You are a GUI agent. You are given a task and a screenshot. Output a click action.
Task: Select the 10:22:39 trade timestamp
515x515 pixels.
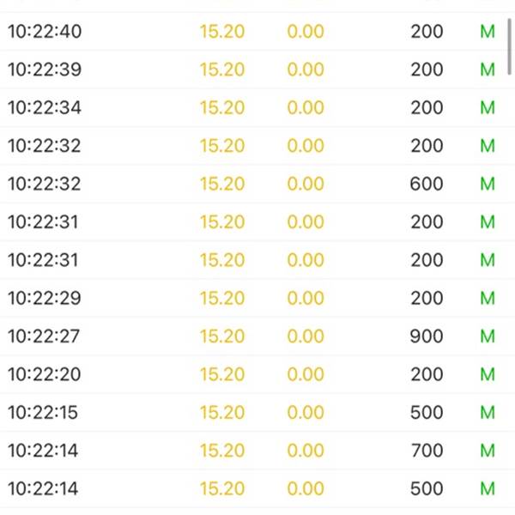point(45,70)
